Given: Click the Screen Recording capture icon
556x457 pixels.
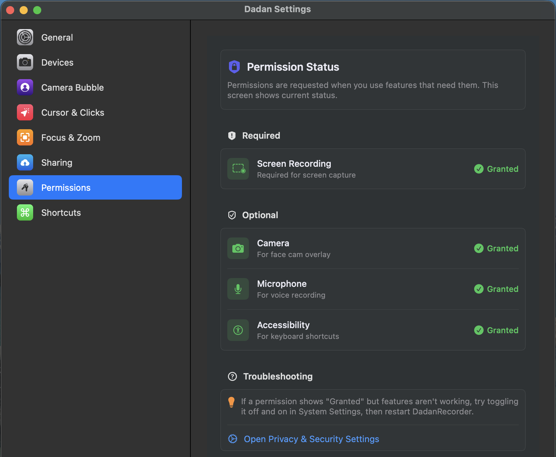Looking at the screenshot, I should click(238, 169).
